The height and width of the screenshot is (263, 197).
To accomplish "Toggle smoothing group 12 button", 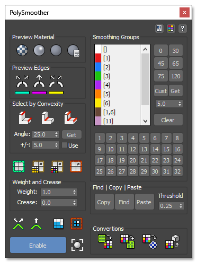I will point(133,149).
